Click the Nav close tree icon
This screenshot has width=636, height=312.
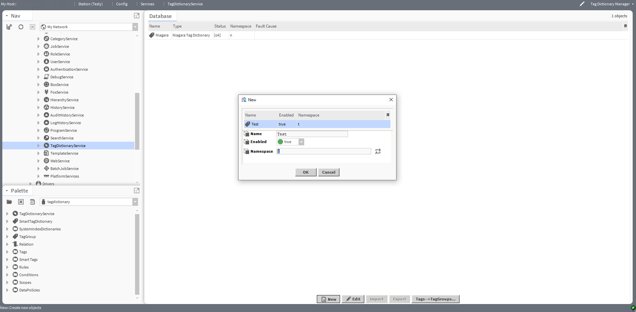pos(33,27)
